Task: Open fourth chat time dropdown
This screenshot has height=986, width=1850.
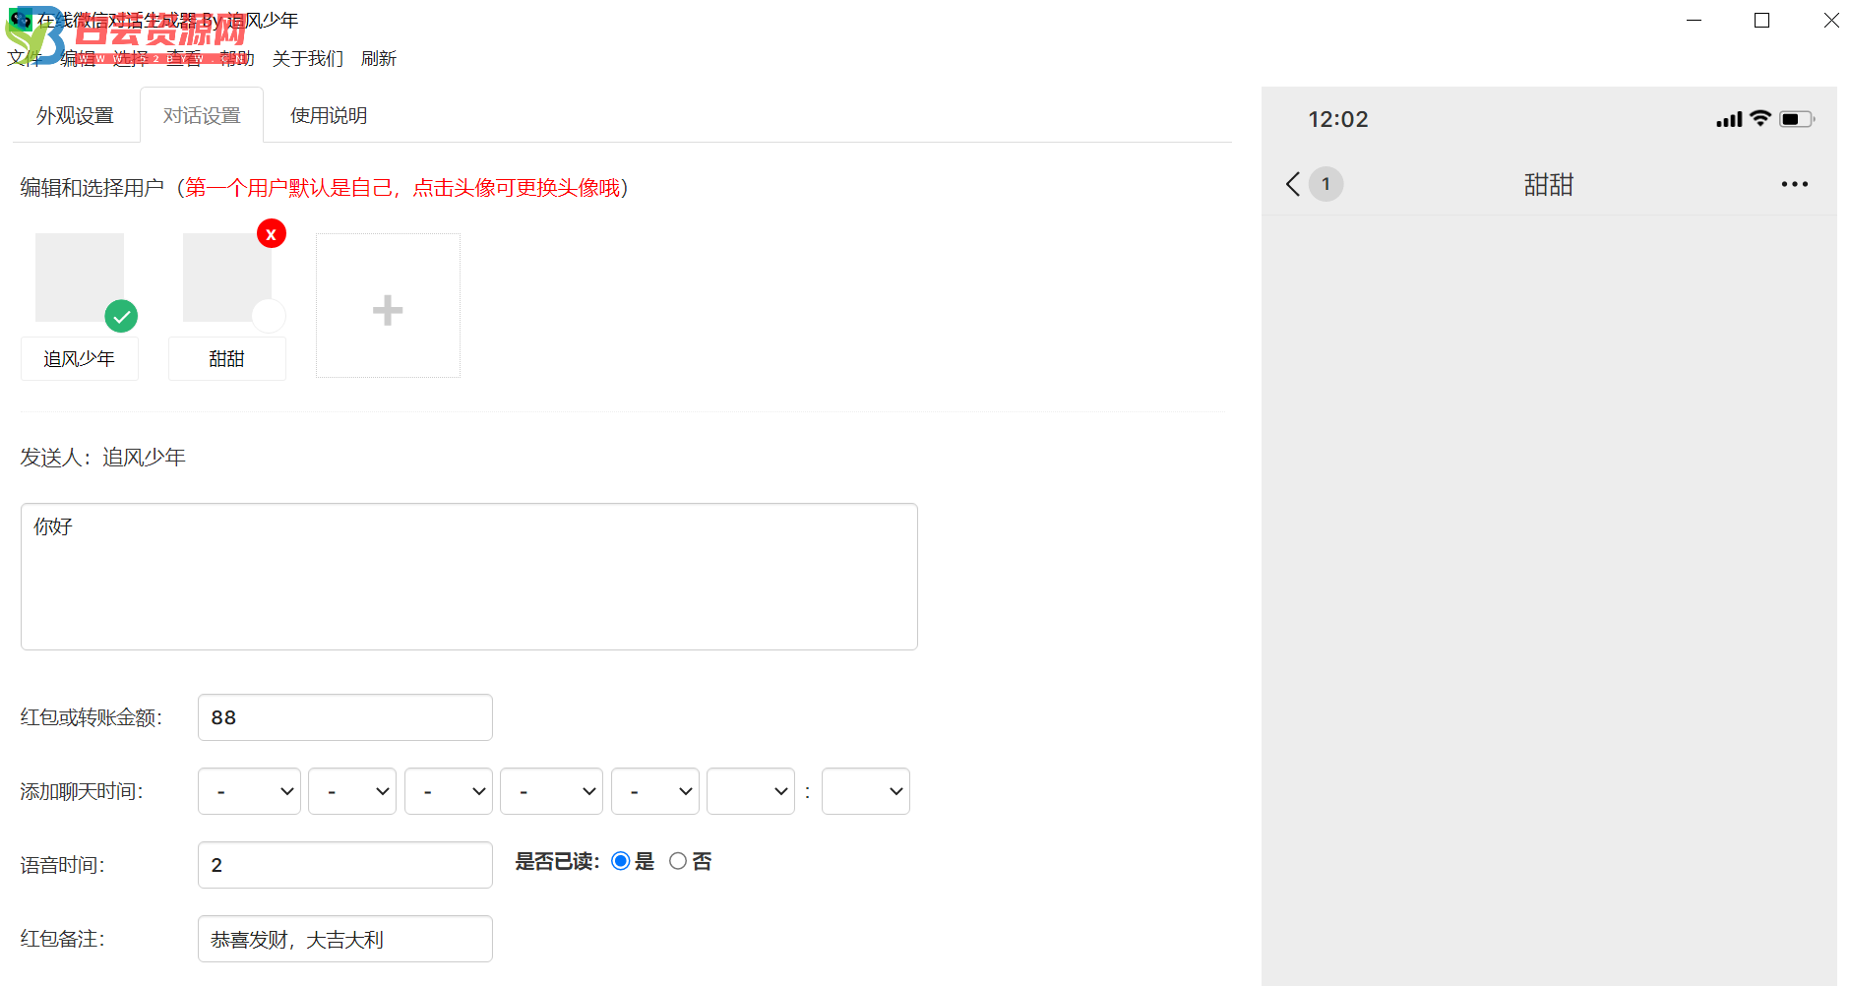Action: tap(551, 791)
